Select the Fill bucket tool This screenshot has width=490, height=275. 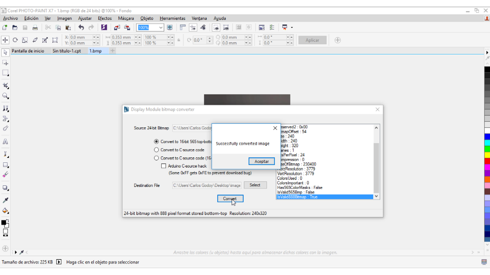[5, 211]
